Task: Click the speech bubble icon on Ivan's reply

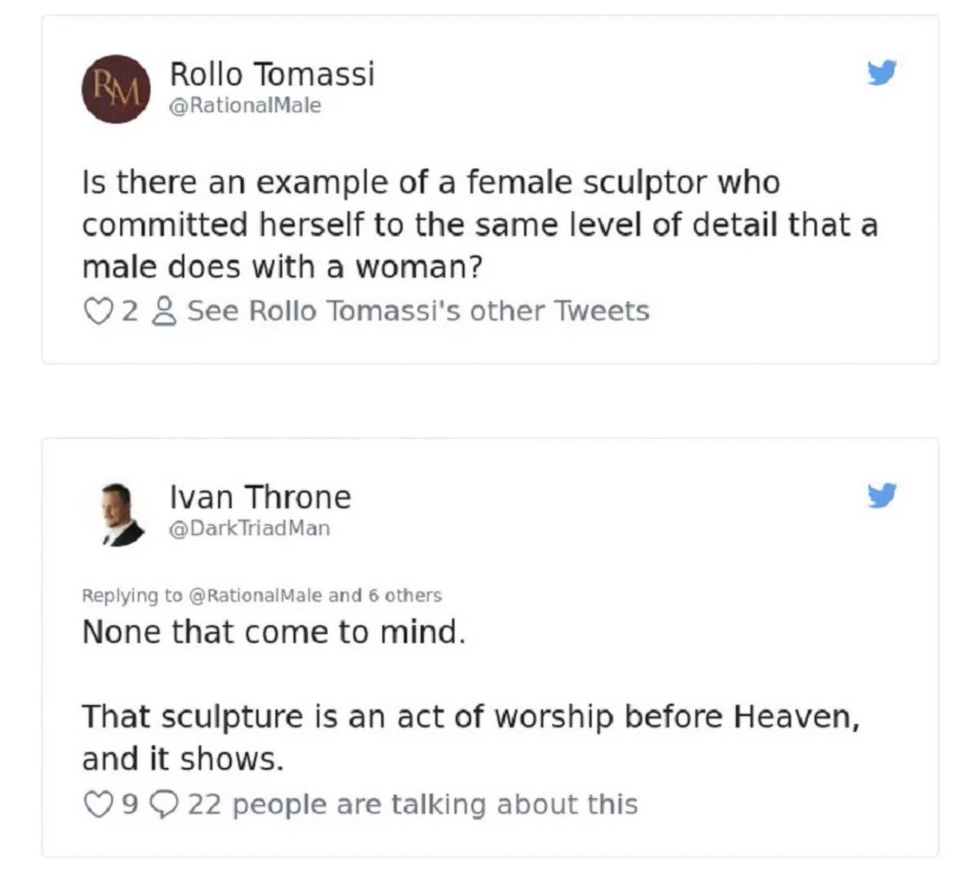Action: [x=164, y=805]
